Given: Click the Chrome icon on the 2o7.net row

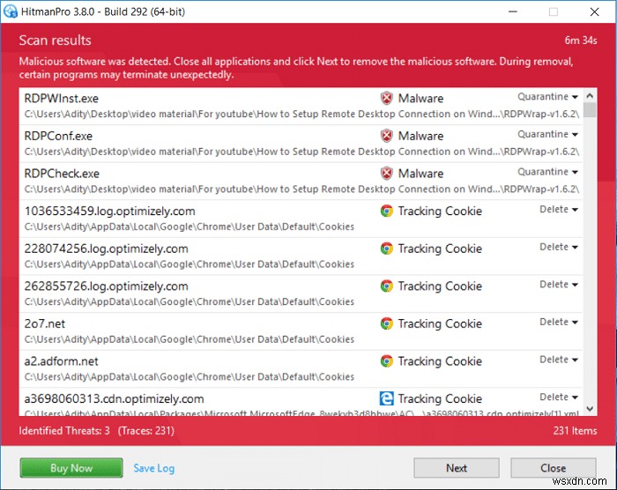Looking at the screenshot, I should click(x=386, y=323).
